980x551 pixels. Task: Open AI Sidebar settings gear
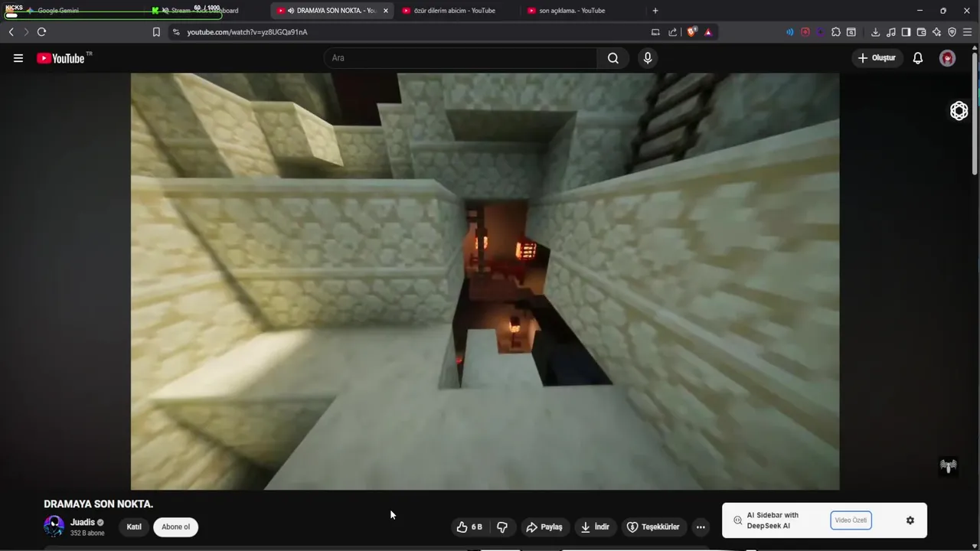pyautogui.click(x=910, y=520)
